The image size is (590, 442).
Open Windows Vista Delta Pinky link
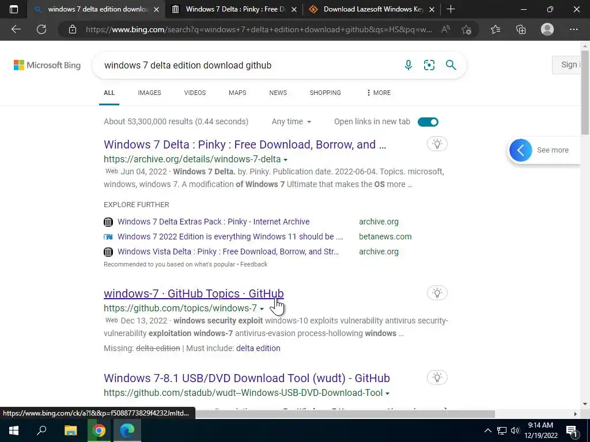pos(228,252)
